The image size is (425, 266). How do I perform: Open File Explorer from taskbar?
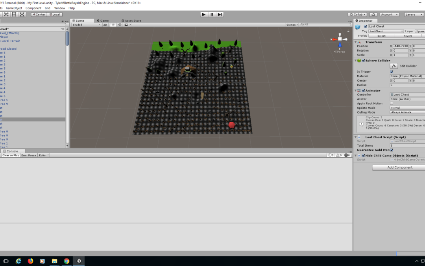point(54,261)
